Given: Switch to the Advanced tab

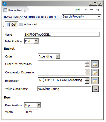Looking at the screenshot, I should click(28, 24).
